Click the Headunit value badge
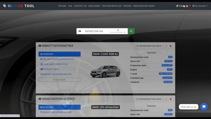The height and width of the screenshot is (119, 211). (168, 82)
